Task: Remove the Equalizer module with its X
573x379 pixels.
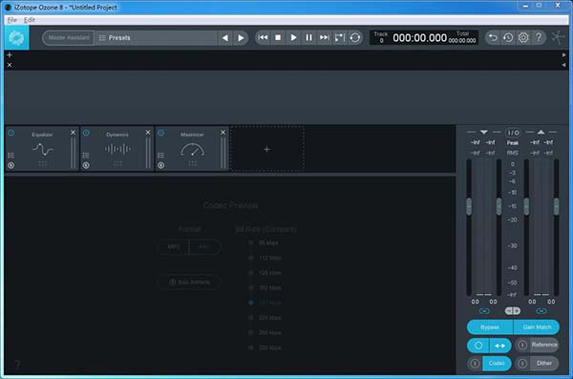Action: click(74, 133)
